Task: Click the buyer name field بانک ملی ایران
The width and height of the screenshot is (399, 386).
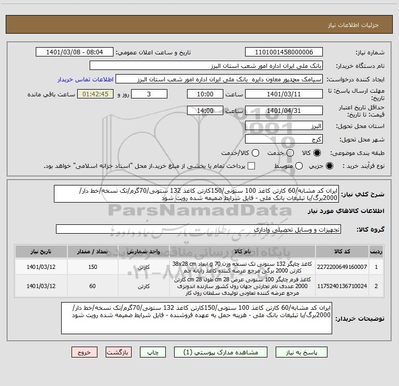Action: pos(206,66)
